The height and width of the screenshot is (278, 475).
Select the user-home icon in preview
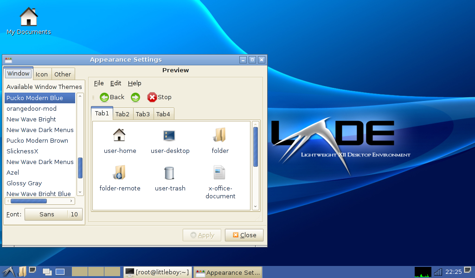119,135
